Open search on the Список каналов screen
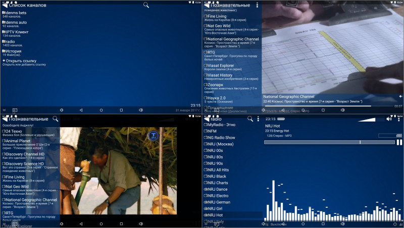 (x=146, y=5)
